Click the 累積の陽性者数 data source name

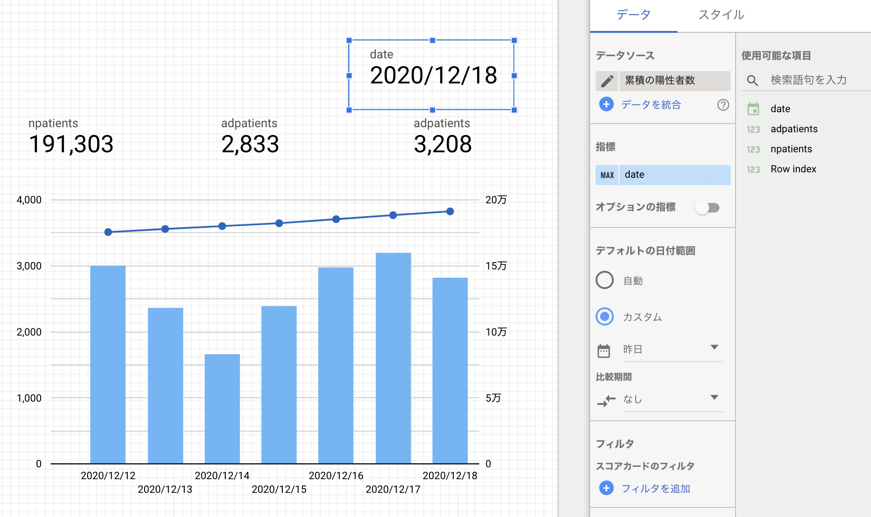click(674, 81)
